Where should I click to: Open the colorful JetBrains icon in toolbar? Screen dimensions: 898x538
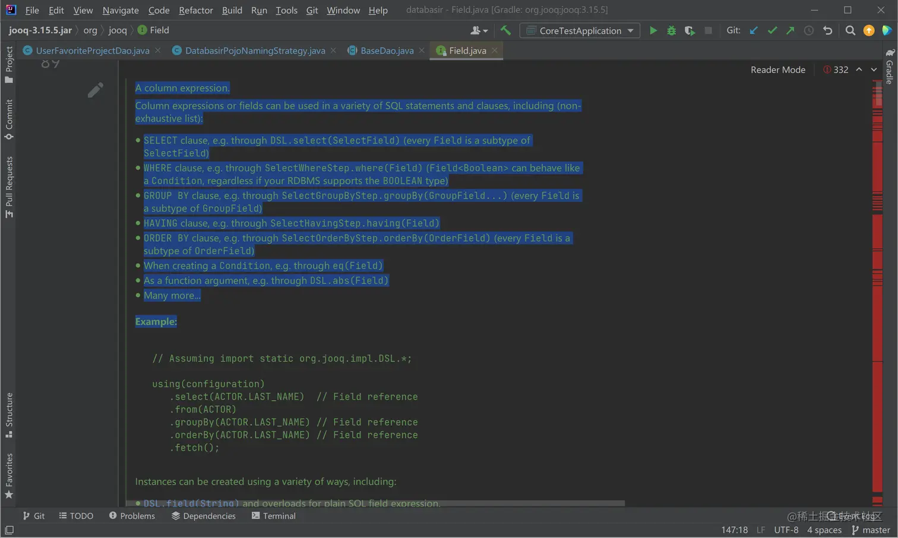(887, 30)
